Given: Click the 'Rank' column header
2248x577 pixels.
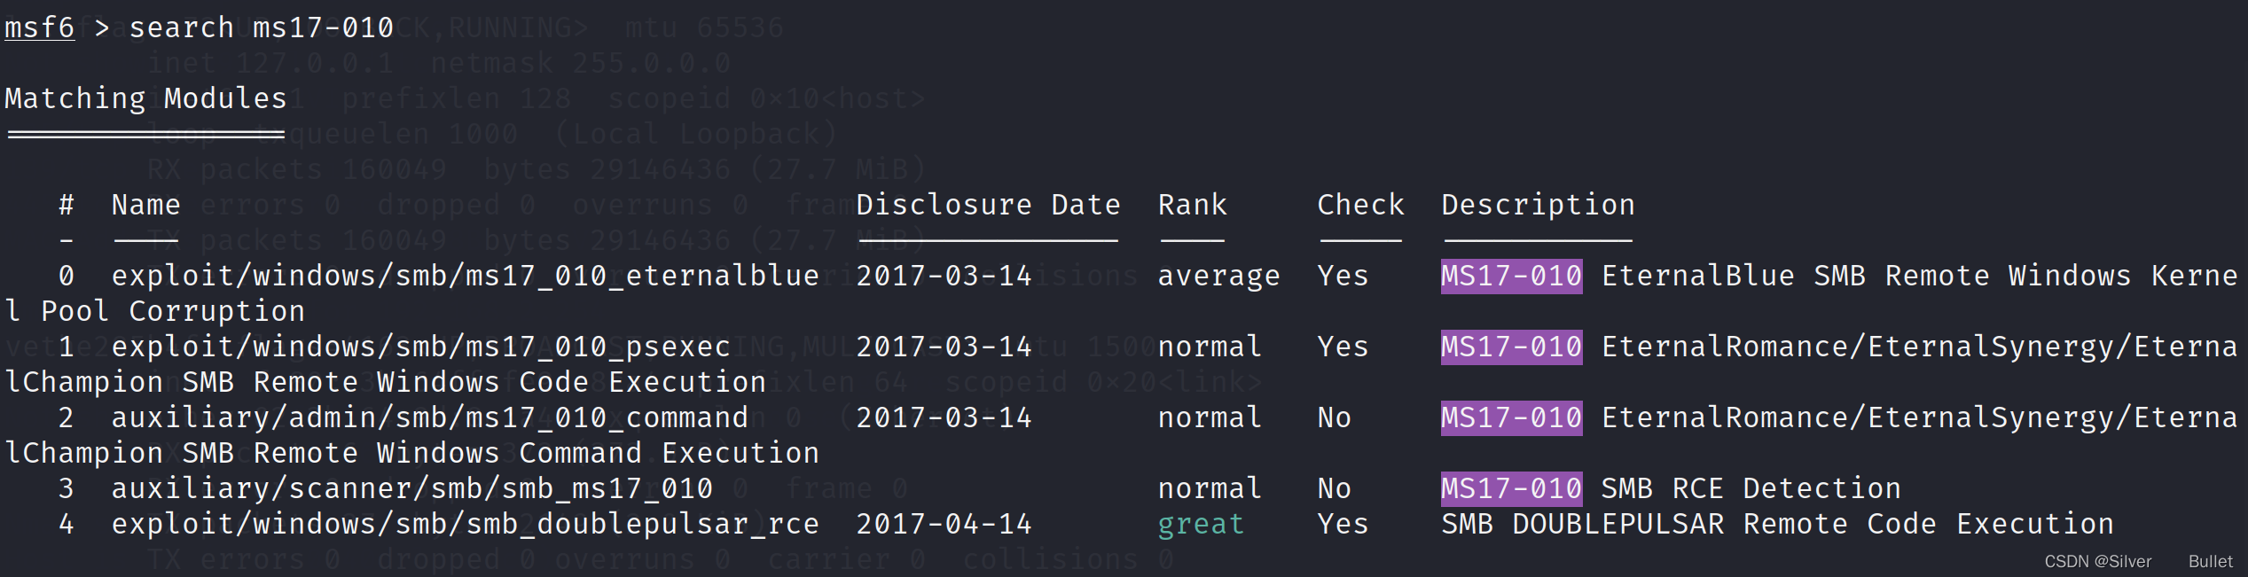Looking at the screenshot, I should pyautogui.click(x=1192, y=205).
